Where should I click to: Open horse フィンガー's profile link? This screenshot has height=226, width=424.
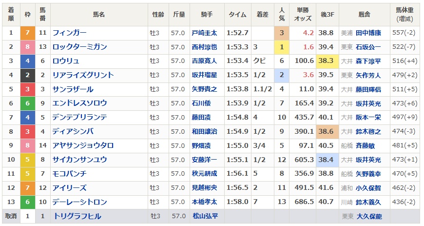pos(70,33)
